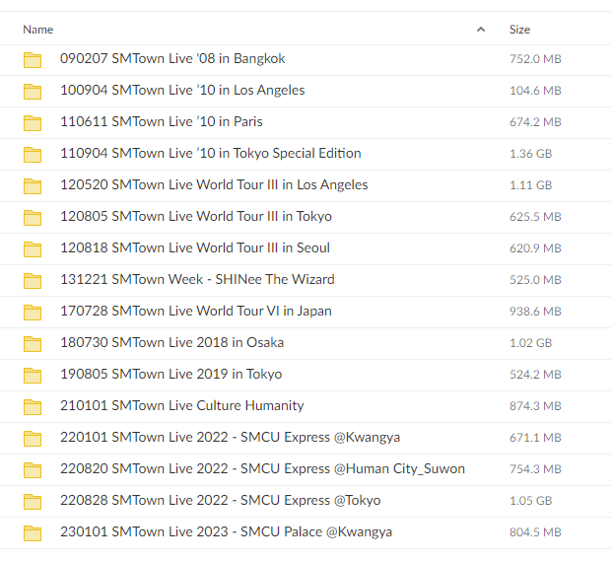Open 120818 World Tour III in Seoul

(195, 247)
